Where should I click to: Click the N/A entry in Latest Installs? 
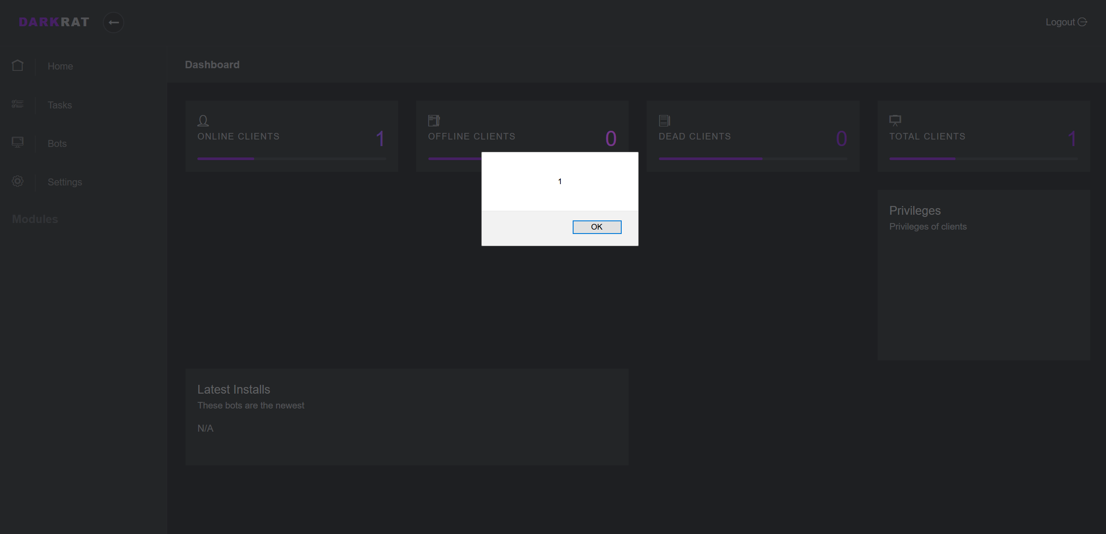point(205,429)
